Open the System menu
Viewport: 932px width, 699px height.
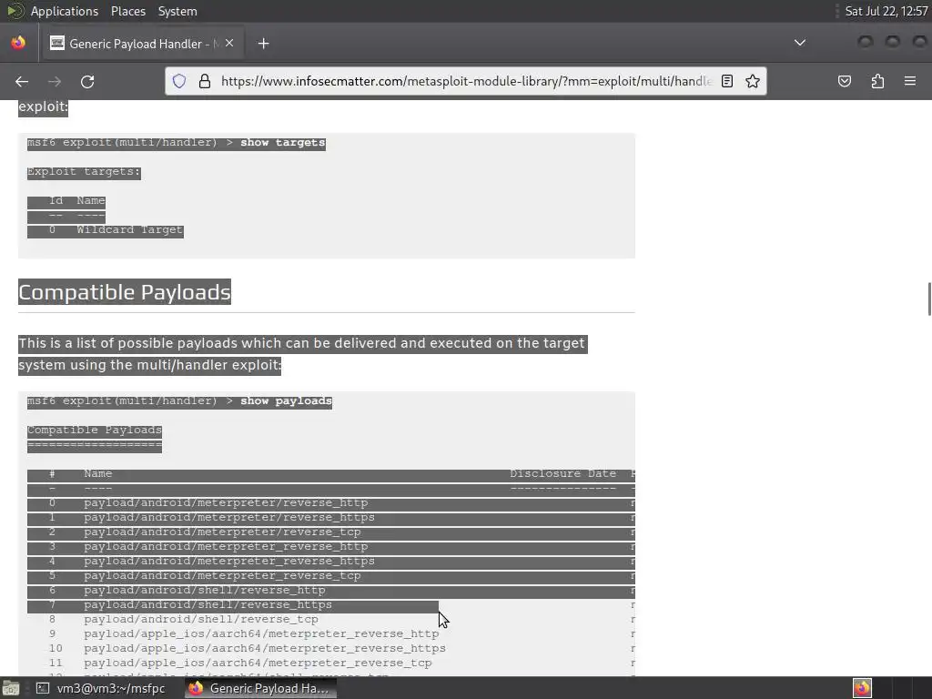pos(177,11)
